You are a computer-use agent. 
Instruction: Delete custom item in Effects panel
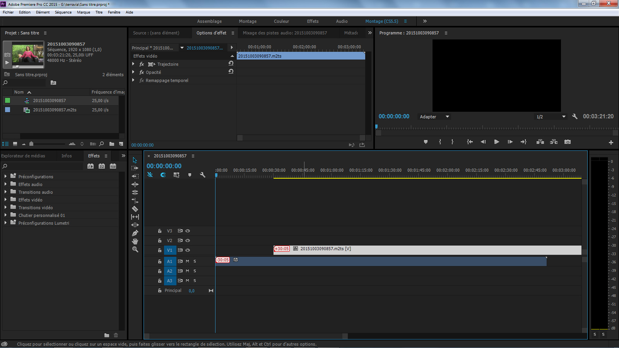(x=116, y=335)
